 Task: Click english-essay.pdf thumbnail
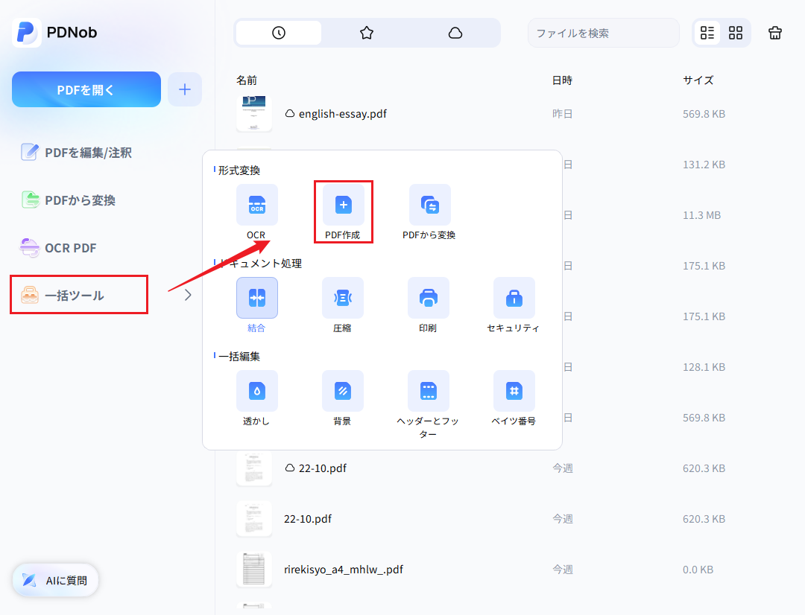click(254, 113)
